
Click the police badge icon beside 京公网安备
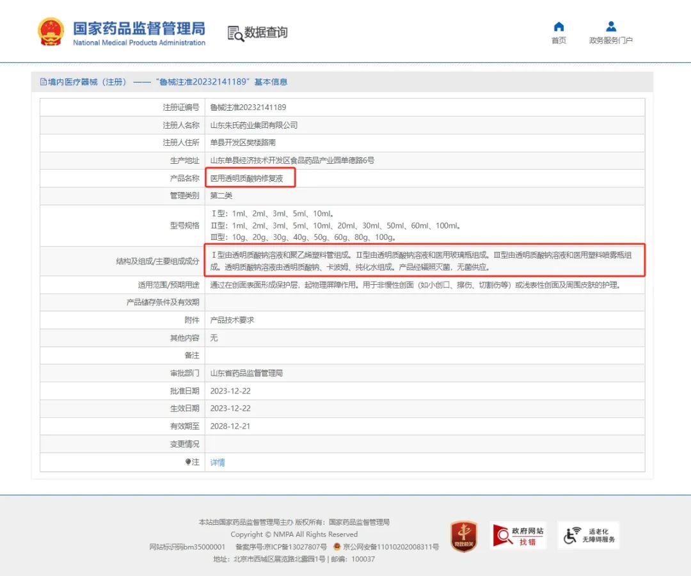click(x=337, y=547)
